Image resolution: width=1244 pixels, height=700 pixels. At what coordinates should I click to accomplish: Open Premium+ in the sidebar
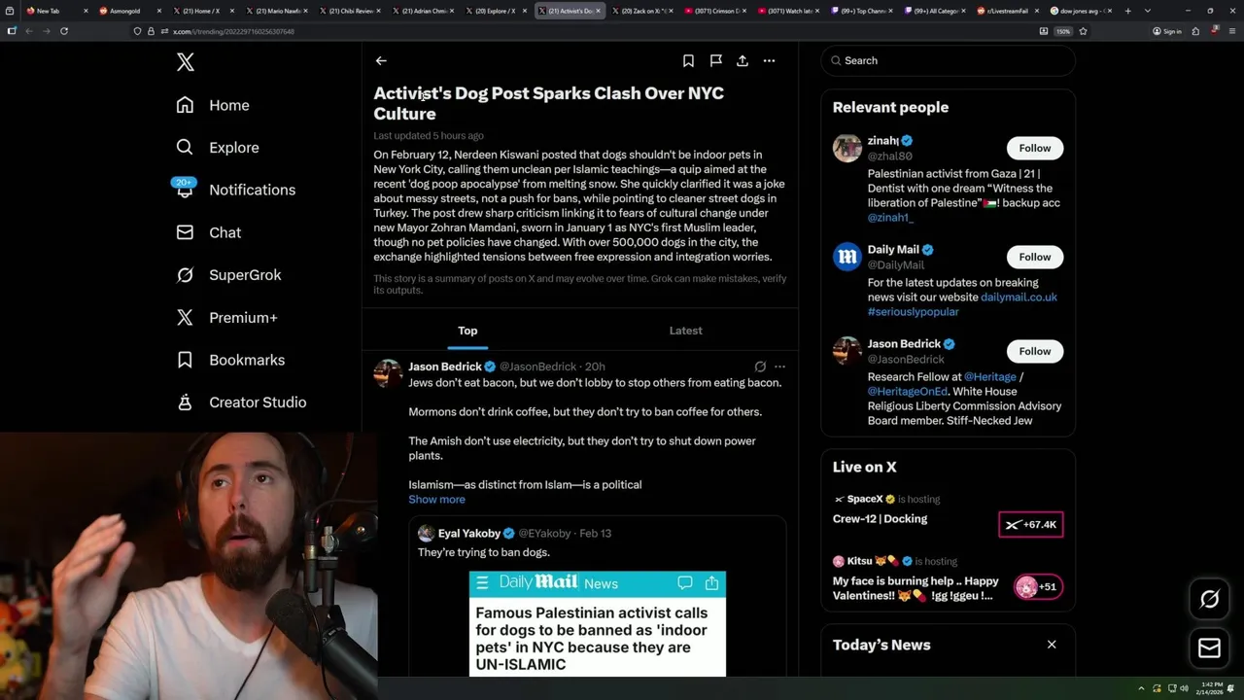tap(226, 318)
